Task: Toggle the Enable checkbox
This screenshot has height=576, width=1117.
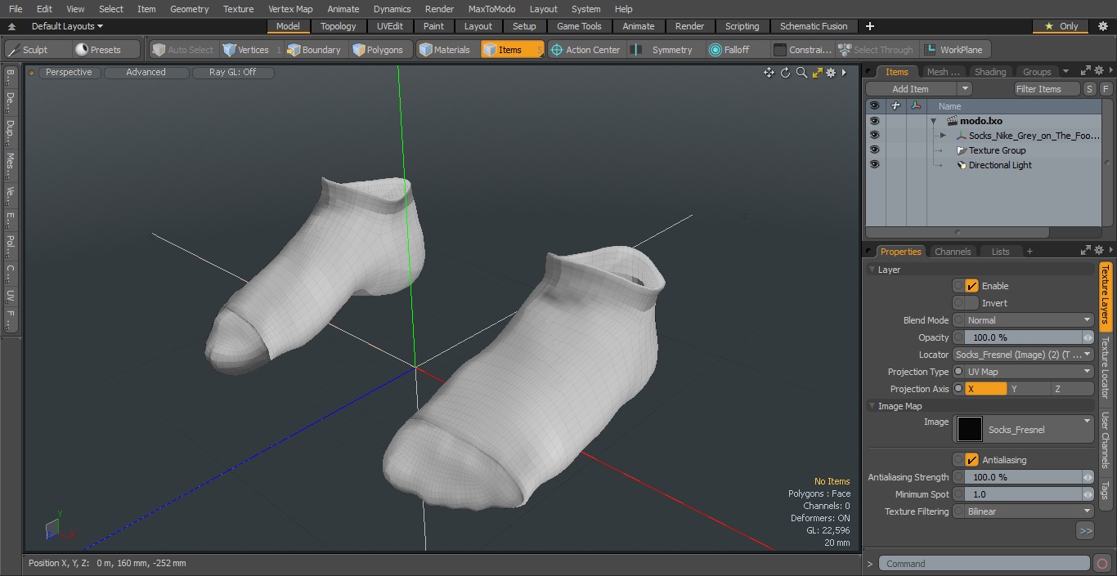Action: (x=971, y=286)
